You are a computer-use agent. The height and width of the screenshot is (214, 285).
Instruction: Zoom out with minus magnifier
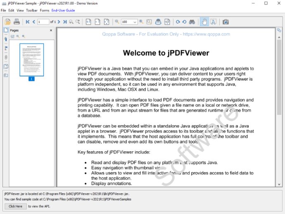click(x=117, y=22)
